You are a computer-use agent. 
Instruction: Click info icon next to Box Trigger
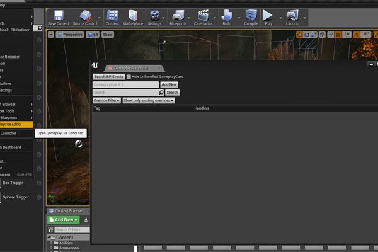tap(39, 183)
